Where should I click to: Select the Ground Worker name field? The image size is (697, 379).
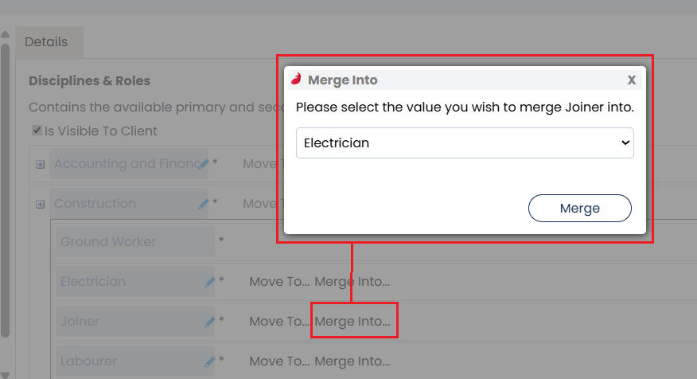point(134,241)
